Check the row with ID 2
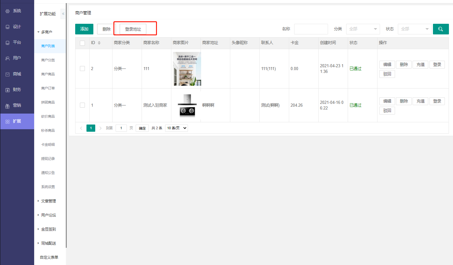 [x=82, y=69]
